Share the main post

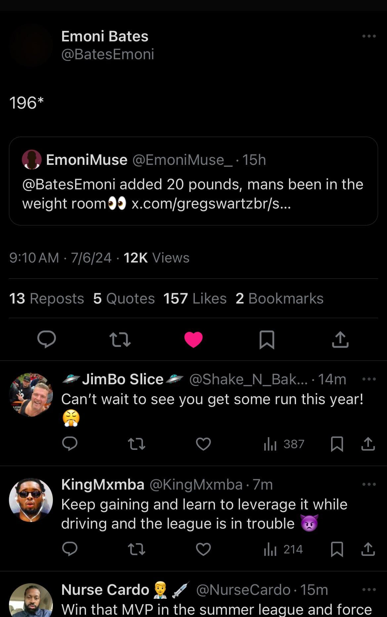coord(340,340)
